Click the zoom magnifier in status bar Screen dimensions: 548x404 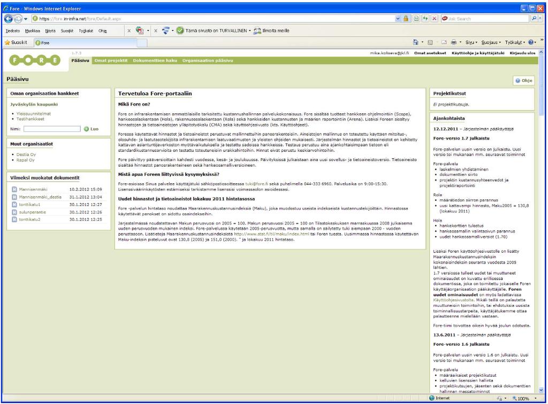click(x=514, y=398)
